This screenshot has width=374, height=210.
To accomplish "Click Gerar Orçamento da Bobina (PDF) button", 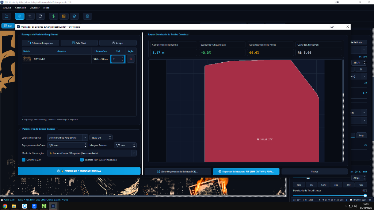I will pyautogui.click(x=178, y=171).
